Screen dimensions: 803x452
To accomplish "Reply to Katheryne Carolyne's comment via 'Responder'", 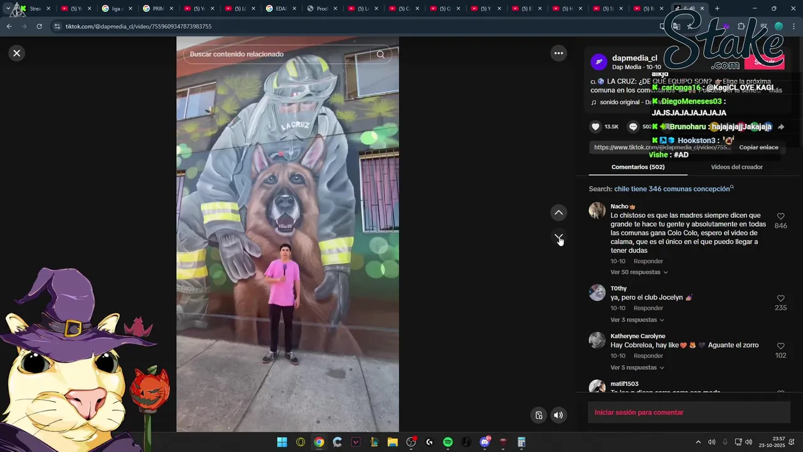I will (x=648, y=356).
